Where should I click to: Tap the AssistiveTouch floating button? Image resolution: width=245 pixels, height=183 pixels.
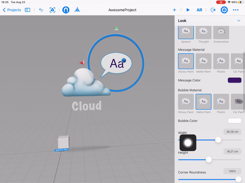point(188,143)
